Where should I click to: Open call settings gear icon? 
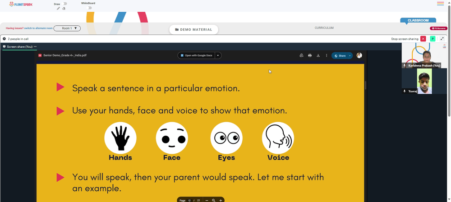coord(5,39)
